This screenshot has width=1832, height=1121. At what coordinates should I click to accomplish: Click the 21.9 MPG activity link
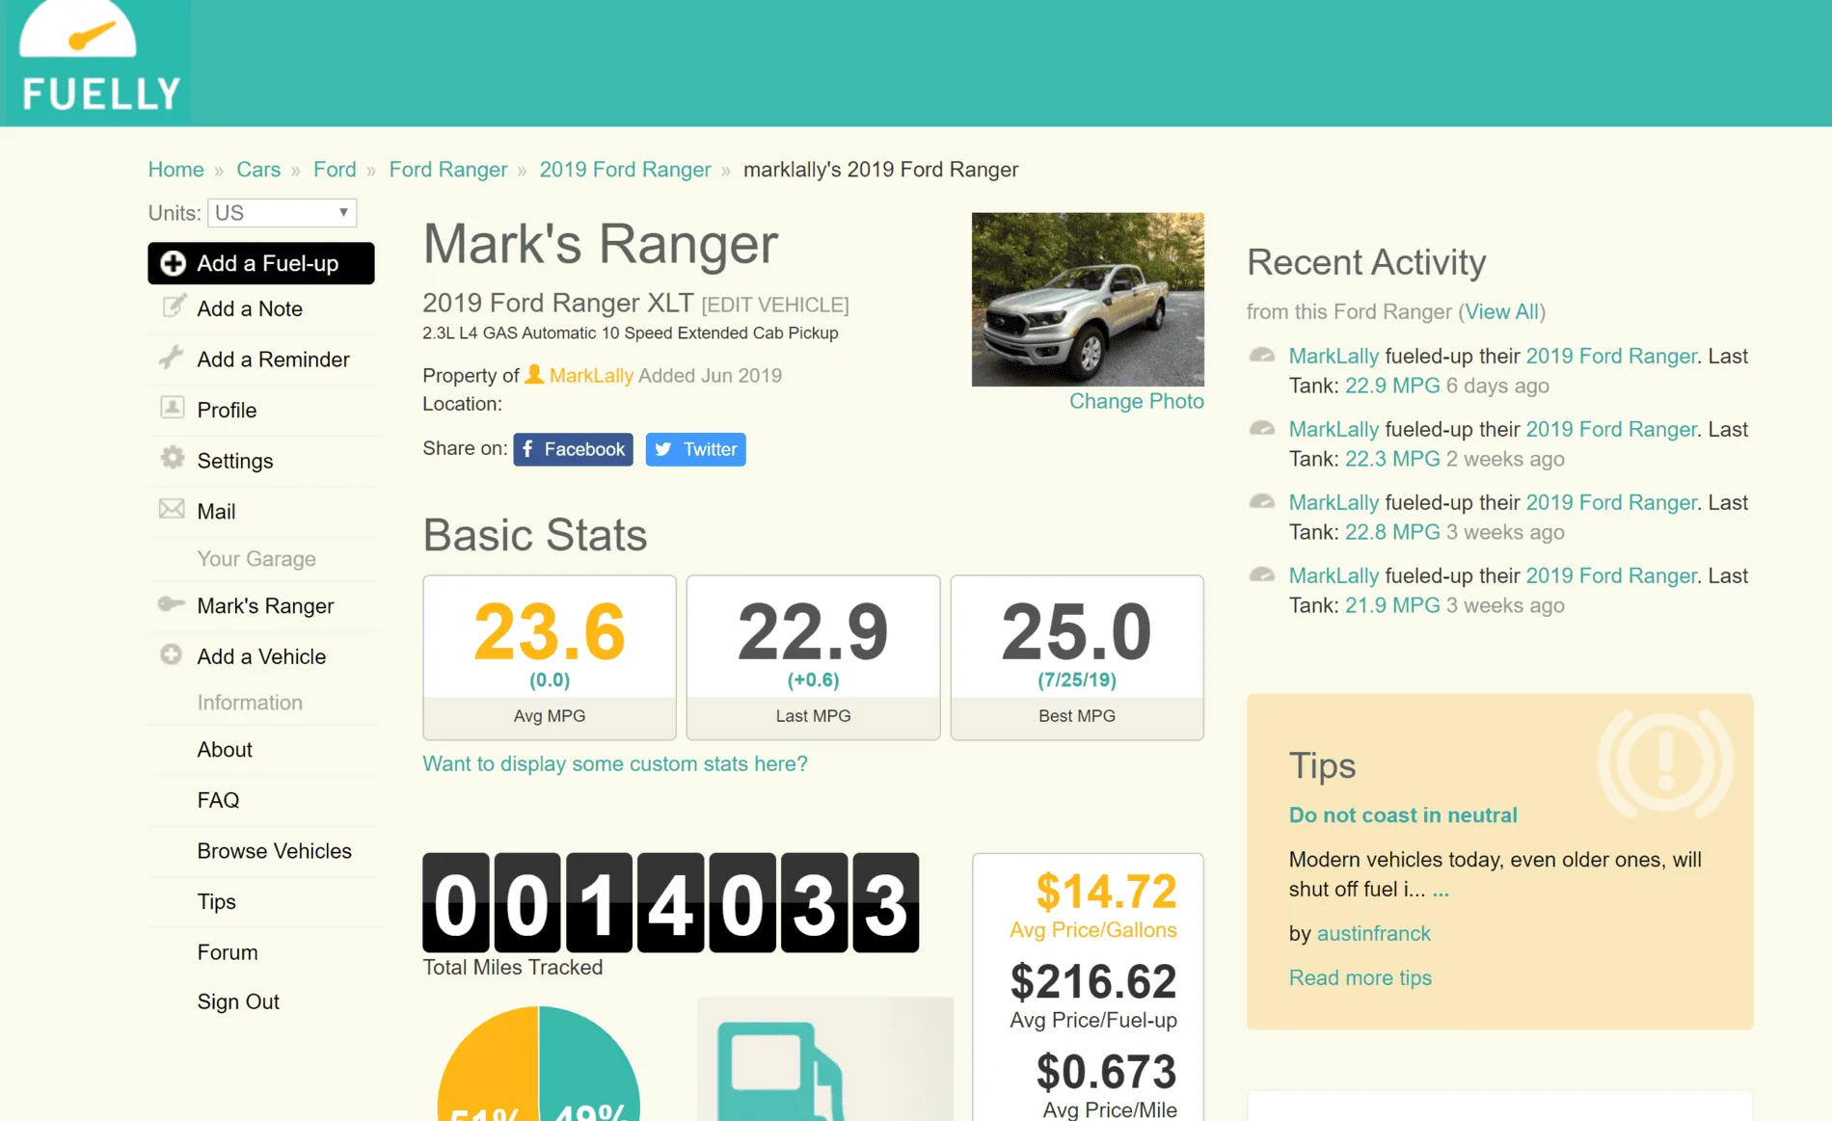1392,605
